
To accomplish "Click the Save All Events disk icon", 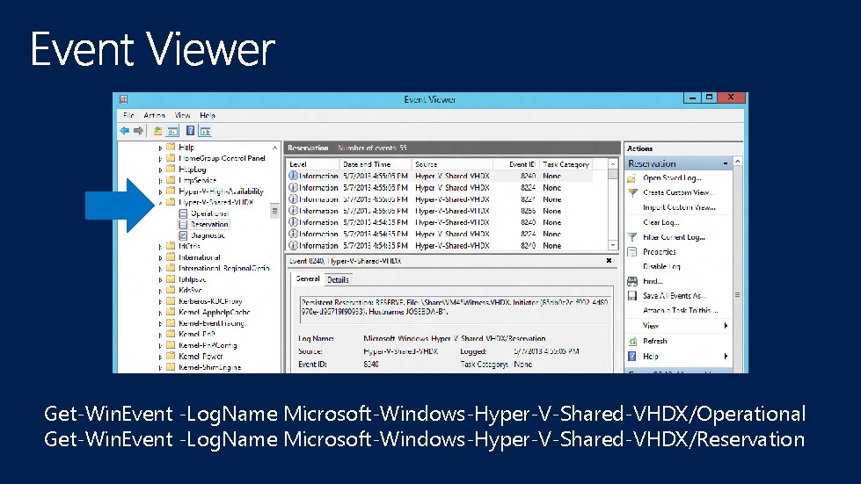I will [x=632, y=295].
